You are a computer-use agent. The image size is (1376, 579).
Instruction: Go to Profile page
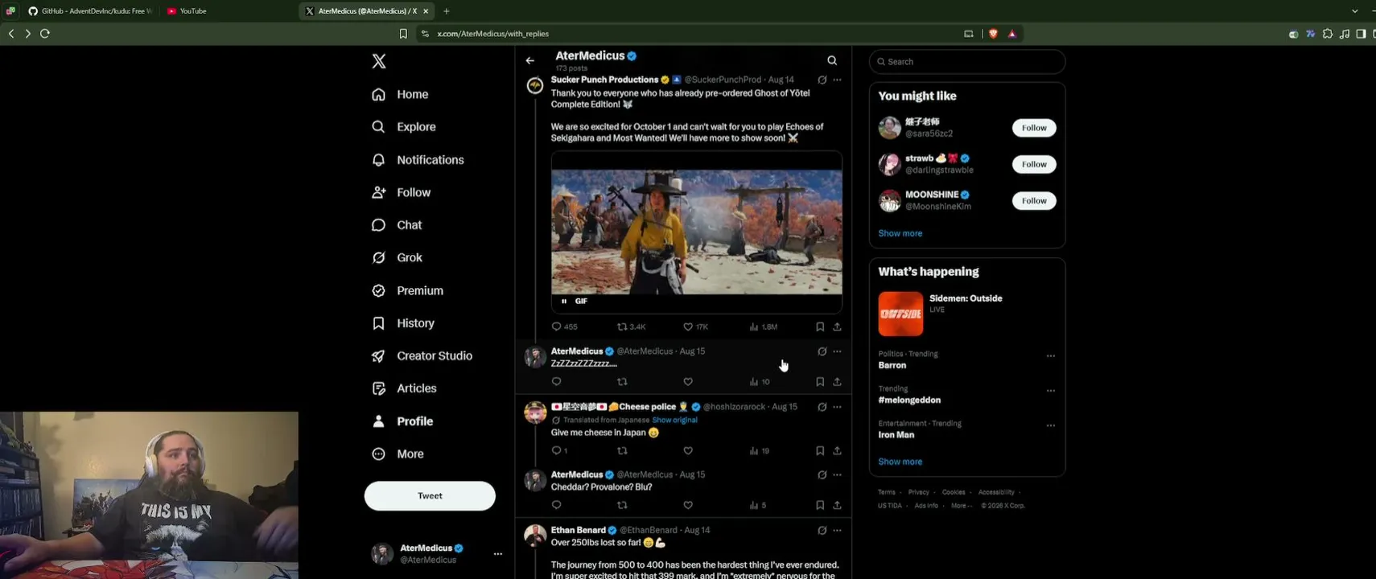pyautogui.click(x=402, y=421)
